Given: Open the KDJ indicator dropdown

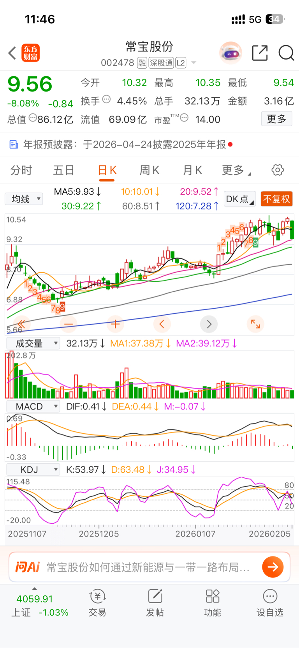Looking at the screenshot, I should coord(33,470).
